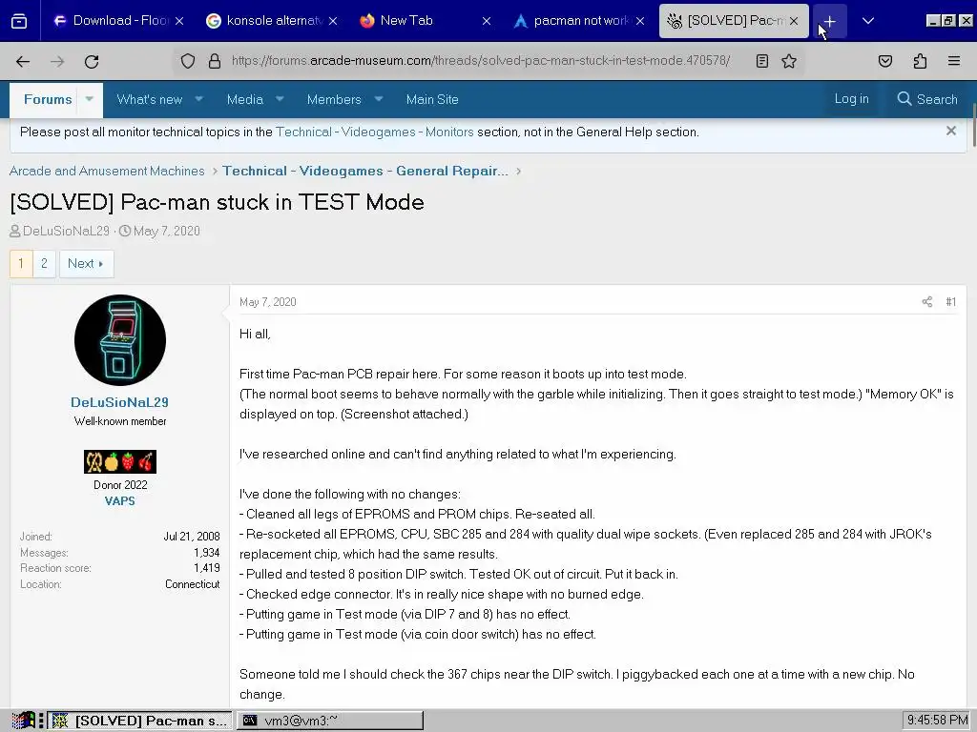
Task: Open the Firefox View icon in the tab strip
Action: (x=19, y=21)
